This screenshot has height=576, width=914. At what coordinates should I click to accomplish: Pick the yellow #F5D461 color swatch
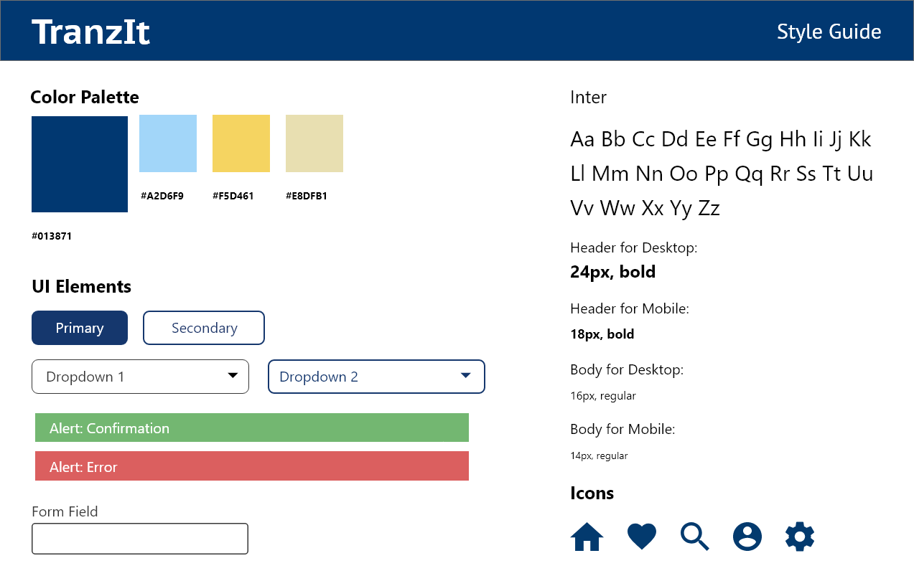click(241, 143)
